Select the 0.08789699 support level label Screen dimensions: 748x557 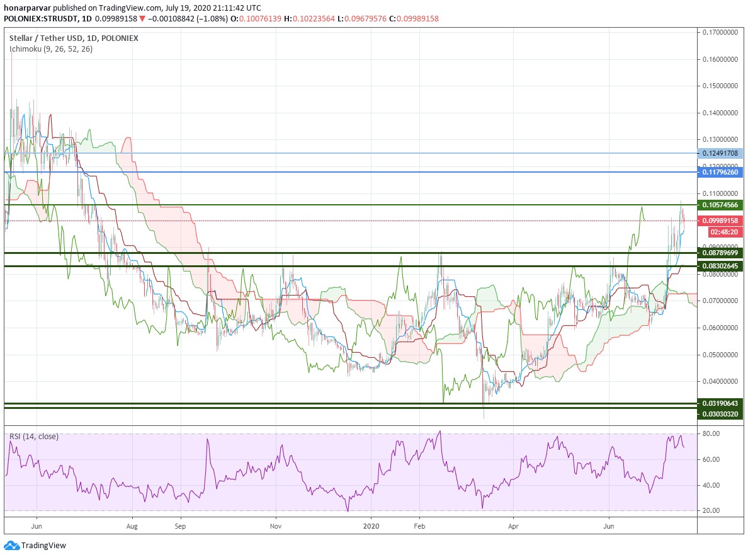pos(720,253)
